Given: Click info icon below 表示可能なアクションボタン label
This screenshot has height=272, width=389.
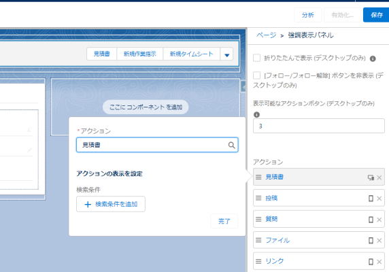Looking at the screenshot, I should click(x=256, y=114).
